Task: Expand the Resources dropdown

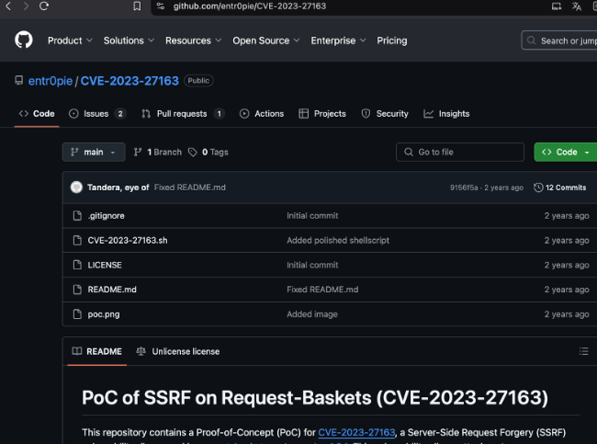Action: [x=194, y=40]
